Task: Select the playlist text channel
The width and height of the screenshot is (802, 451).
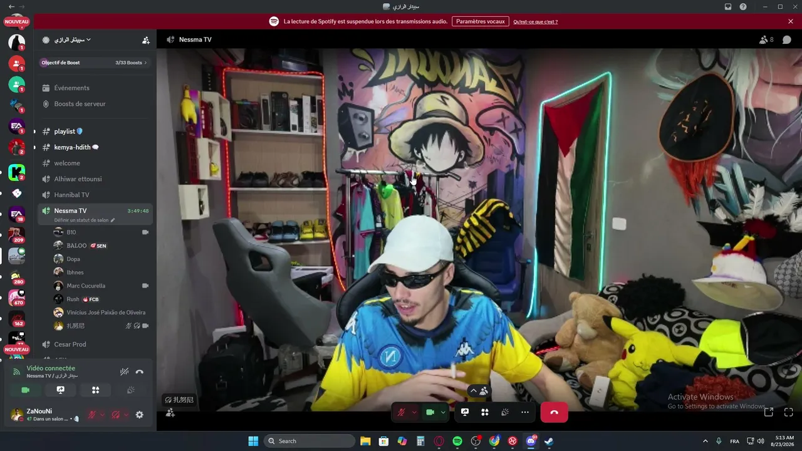Action: pyautogui.click(x=95, y=132)
